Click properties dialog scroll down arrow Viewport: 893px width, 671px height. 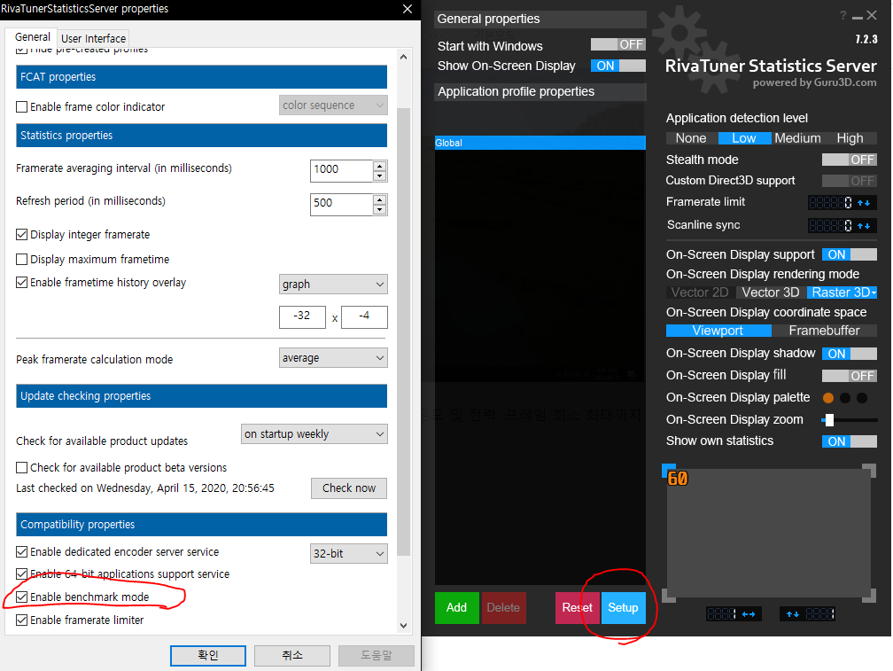point(403,625)
